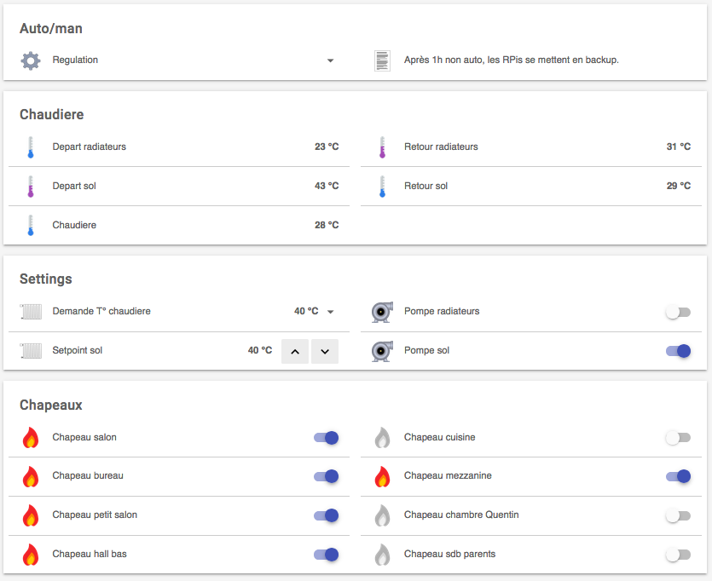The width and height of the screenshot is (712, 581).
Task: Disable the Pompe sol switch
Action: (x=678, y=351)
